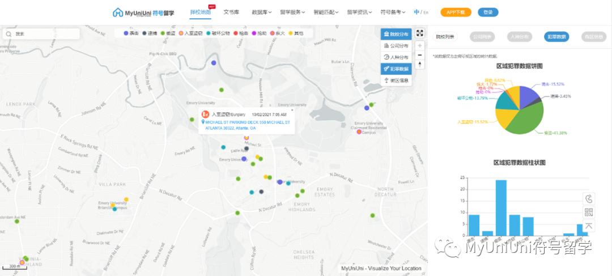612x276 pixels.
Task: Click the MyUniUni house logo
Action: click(x=117, y=12)
